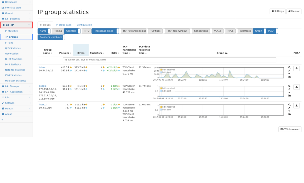304x183 pixels.
Task: Enable the VLANs column toggle
Action: click(218, 31)
